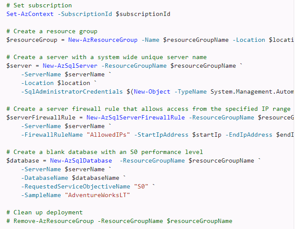Click the $subscriptionId variable

coord(143,14)
